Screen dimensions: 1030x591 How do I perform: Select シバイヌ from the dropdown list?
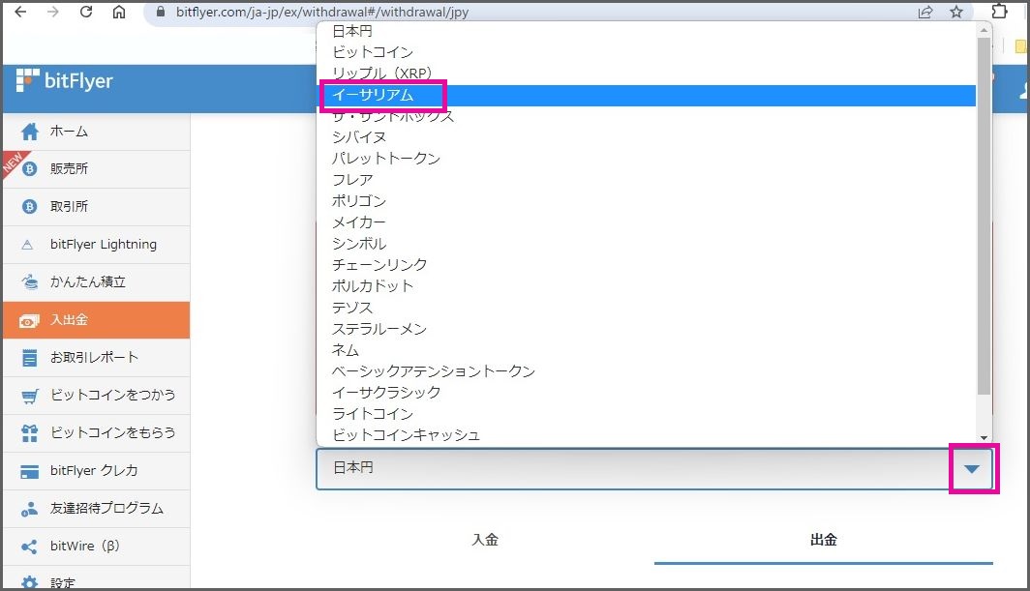(647, 137)
